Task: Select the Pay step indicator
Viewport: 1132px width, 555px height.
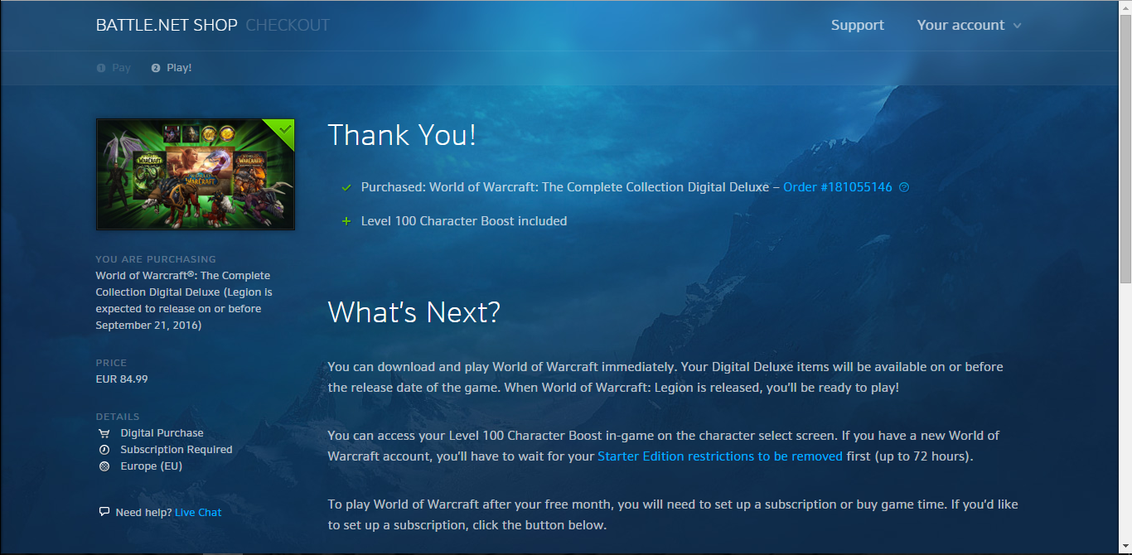Action: pyautogui.click(x=114, y=68)
